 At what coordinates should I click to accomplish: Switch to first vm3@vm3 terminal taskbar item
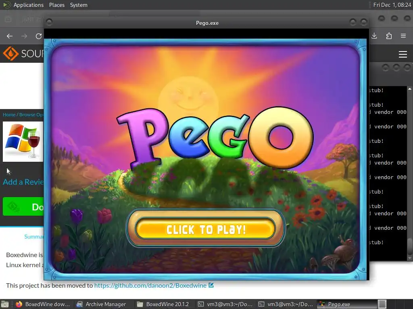tap(225, 304)
